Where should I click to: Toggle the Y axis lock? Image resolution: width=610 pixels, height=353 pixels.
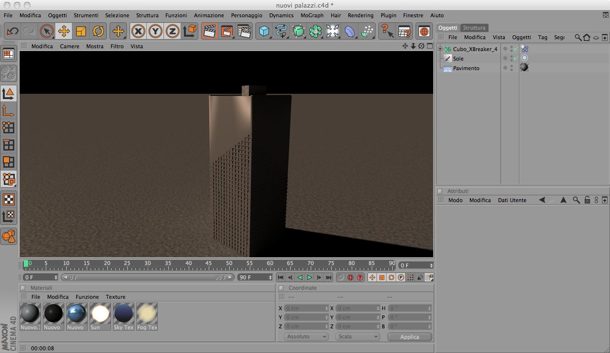[155, 31]
